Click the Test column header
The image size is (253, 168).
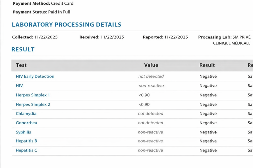point(21,65)
